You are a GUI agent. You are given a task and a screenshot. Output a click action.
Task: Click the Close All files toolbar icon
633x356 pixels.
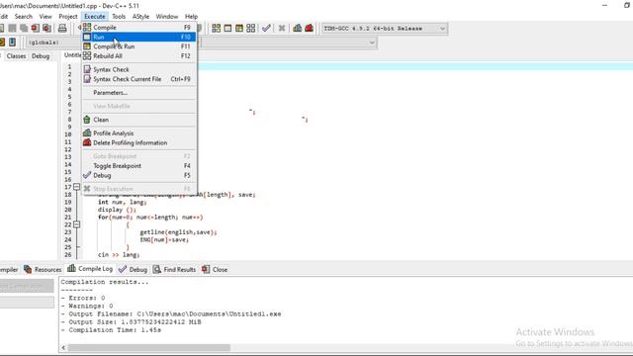[x=46, y=28]
